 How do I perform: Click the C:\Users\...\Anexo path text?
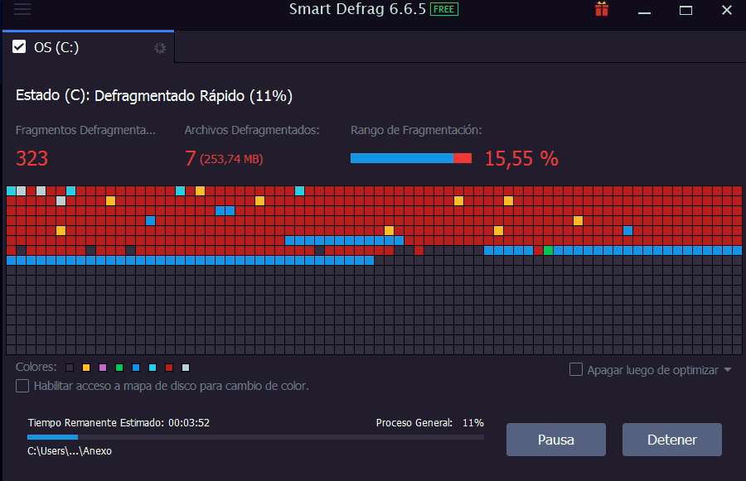[x=70, y=450]
